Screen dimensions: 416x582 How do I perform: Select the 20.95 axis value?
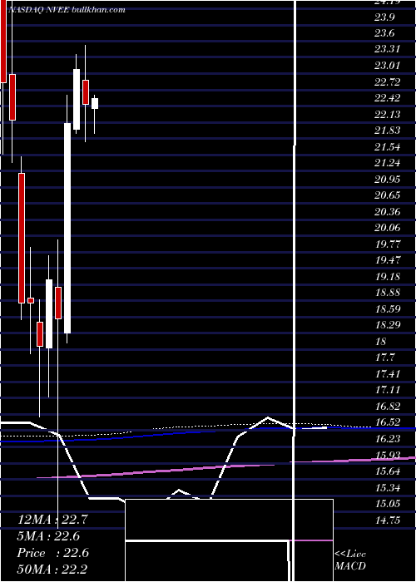point(388,179)
